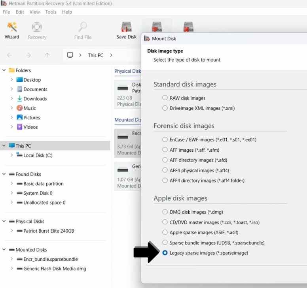Go up one level arrow
The height and width of the screenshot is (288, 307).
coord(47,55)
